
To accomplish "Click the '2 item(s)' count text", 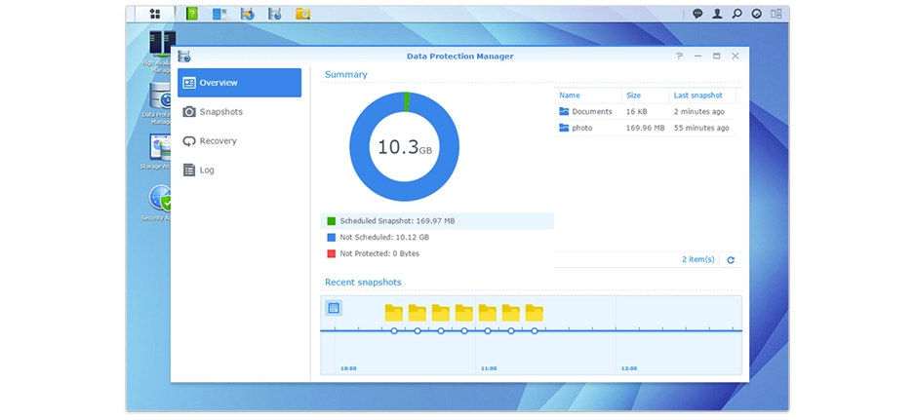I will [x=697, y=259].
